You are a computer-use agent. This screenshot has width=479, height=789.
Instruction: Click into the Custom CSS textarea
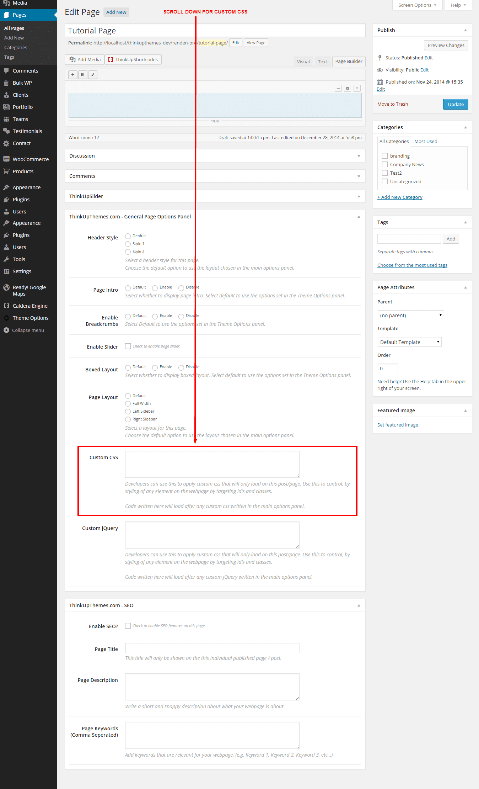click(x=212, y=464)
